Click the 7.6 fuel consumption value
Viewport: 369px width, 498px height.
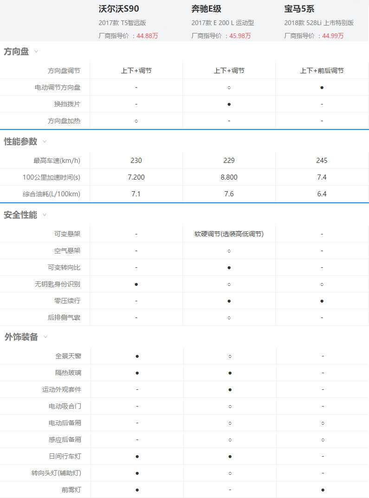(x=229, y=194)
